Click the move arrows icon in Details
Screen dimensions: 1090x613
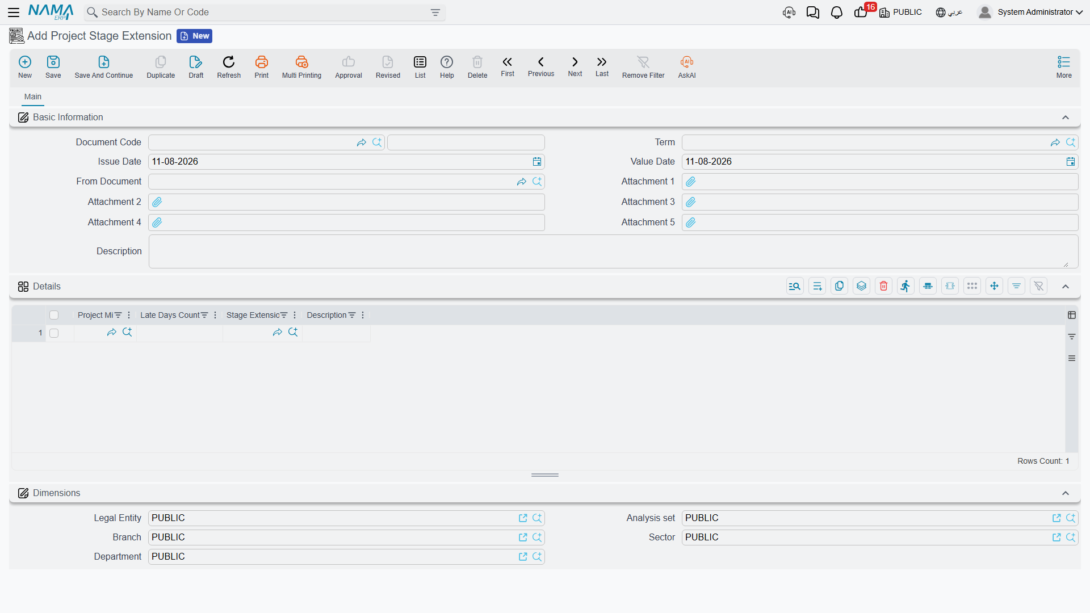tap(994, 286)
